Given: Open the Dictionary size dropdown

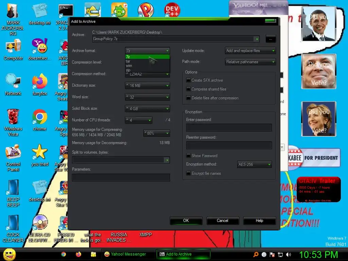Looking at the screenshot, I should [x=147, y=85].
